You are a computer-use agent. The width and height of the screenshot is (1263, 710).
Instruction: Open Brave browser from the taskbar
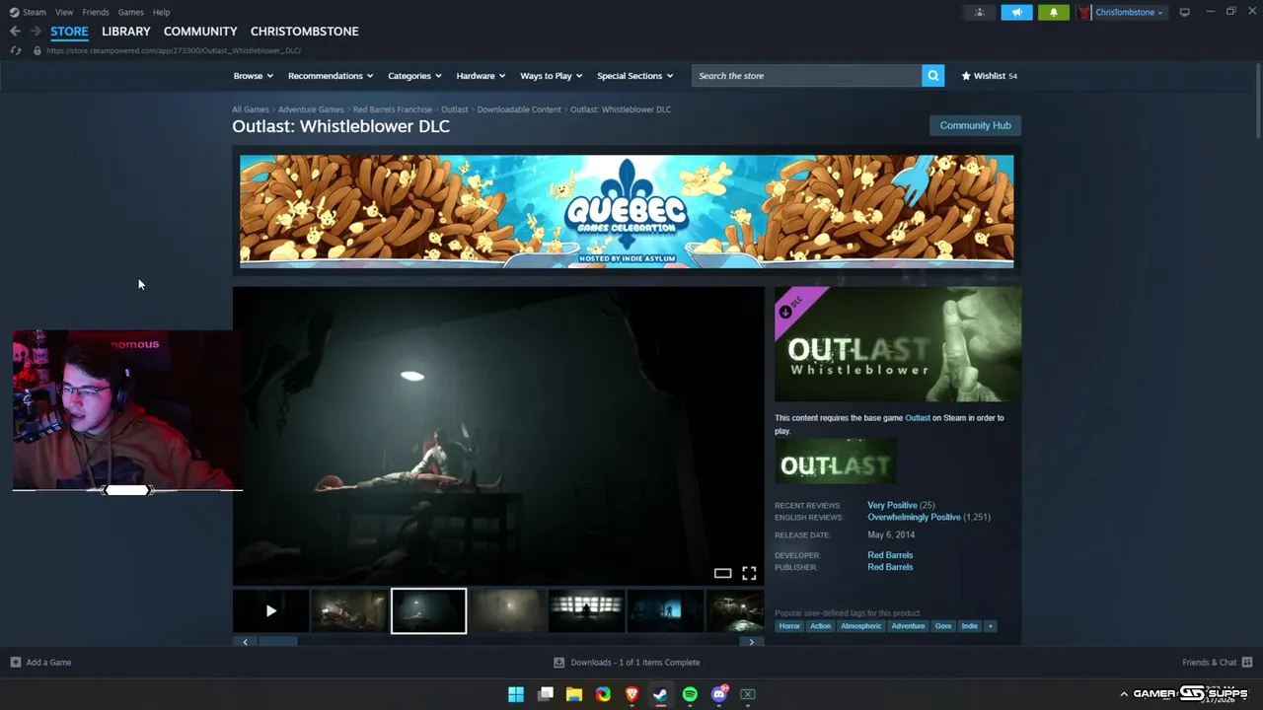click(632, 694)
